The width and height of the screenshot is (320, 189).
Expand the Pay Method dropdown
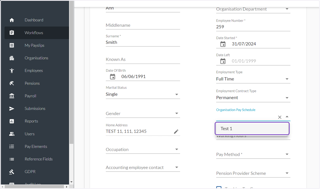[x=287, y=155]
